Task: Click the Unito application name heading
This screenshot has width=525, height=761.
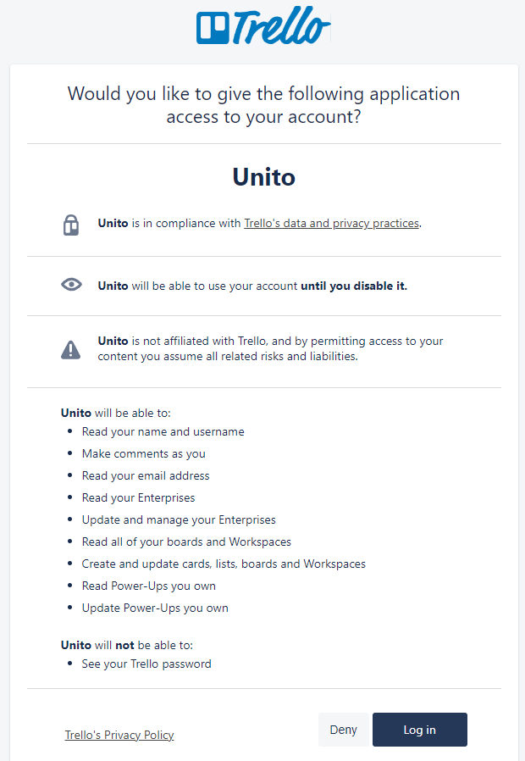Action: click(x=262, y=176)
